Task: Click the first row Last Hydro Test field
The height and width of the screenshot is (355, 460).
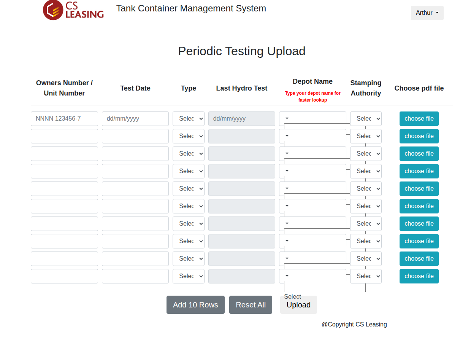Action: click(242, 119)
